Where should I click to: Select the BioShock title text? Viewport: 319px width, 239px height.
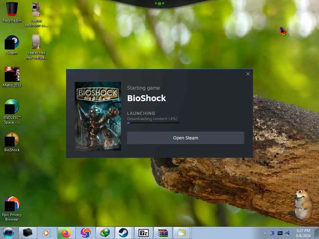click(x=146, y=98)
